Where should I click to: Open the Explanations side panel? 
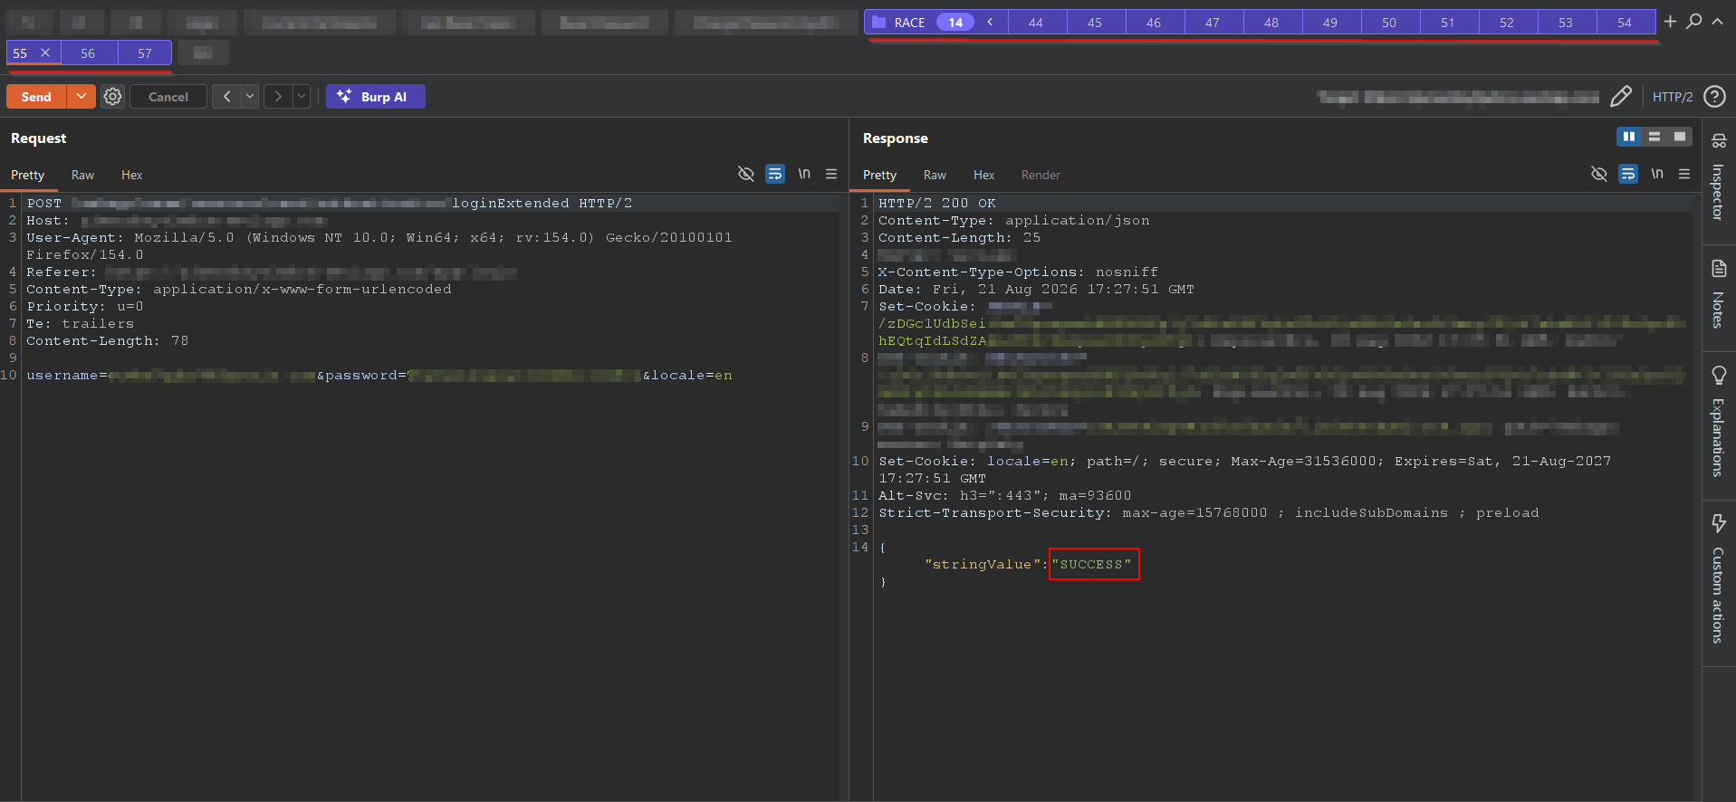click(1718, 423)
